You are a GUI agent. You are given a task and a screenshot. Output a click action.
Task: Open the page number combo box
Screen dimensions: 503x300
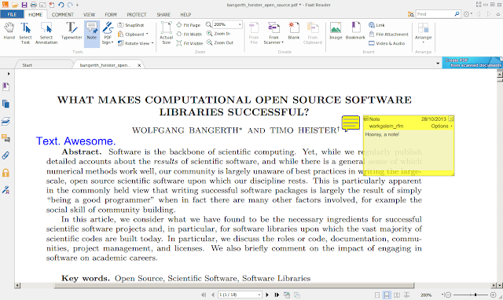240,295
